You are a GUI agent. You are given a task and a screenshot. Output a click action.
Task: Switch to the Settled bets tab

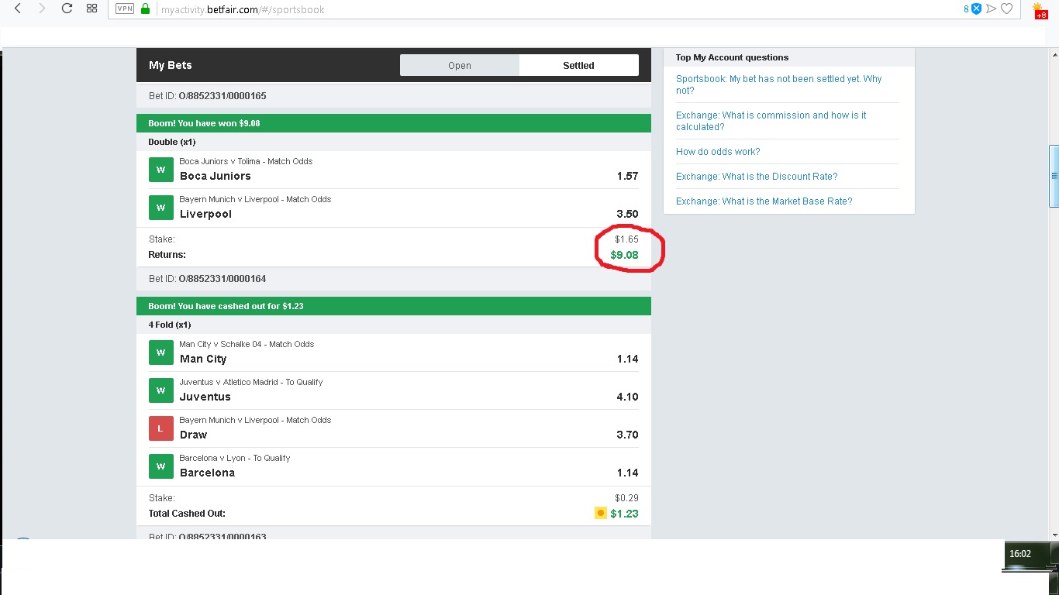[x=578, y=65]
